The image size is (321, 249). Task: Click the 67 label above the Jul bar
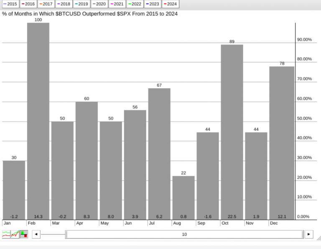(159, 85)
